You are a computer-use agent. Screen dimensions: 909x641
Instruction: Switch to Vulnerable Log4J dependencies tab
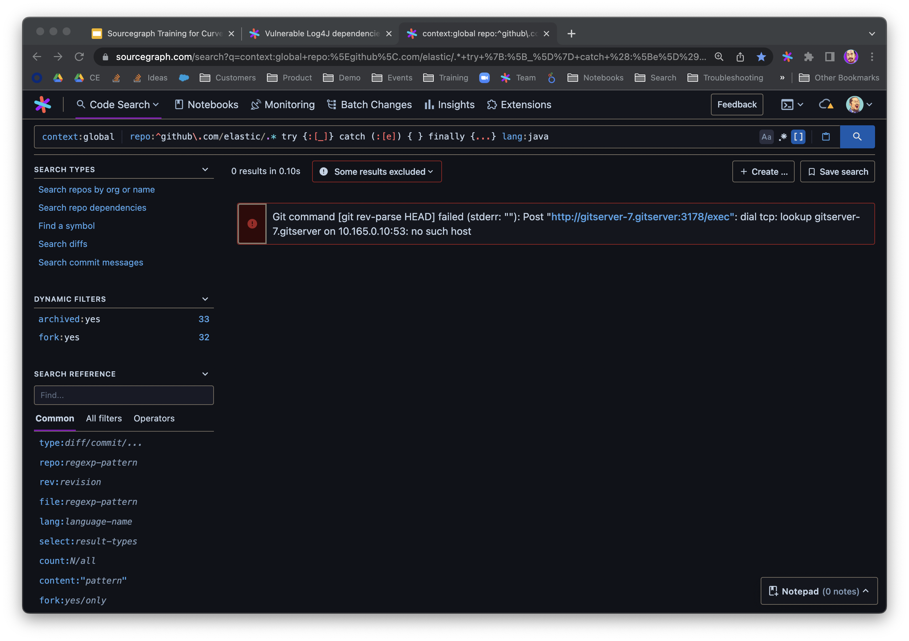point(321,34)
